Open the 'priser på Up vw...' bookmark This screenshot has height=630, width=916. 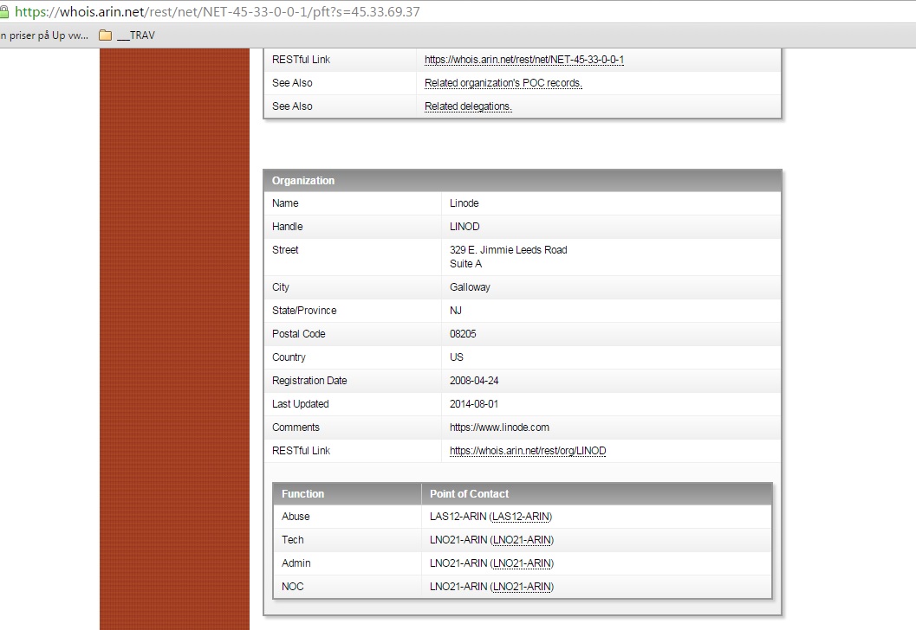click(44, 35)
